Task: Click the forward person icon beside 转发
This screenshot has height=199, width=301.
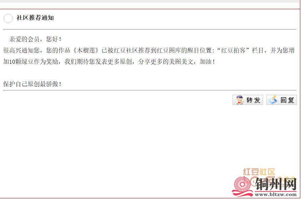Action: coord(239,100)
